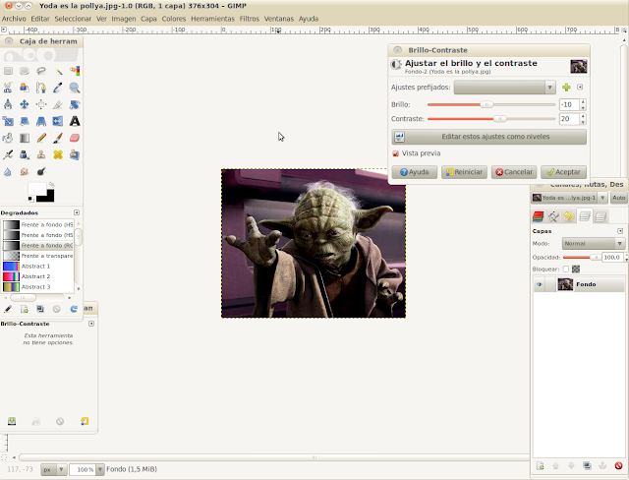Select the Color Picker eyedropper tool
The width and height of the screenshot is (629, 480).
click(58, 88)
